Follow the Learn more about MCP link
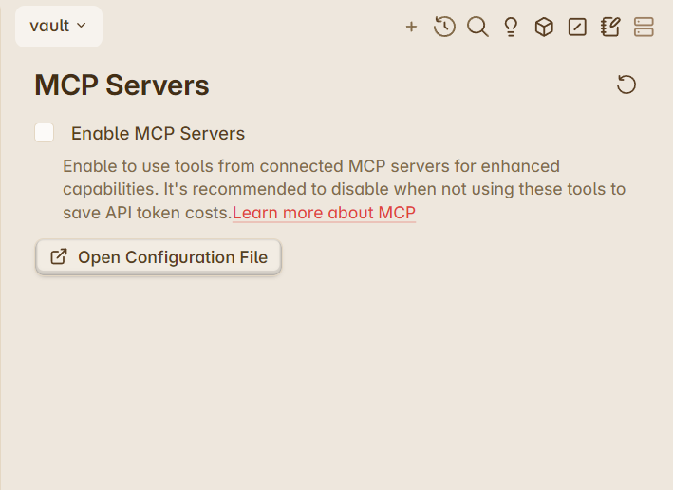This screenshot has height=490, width=673. click(324, 213)
